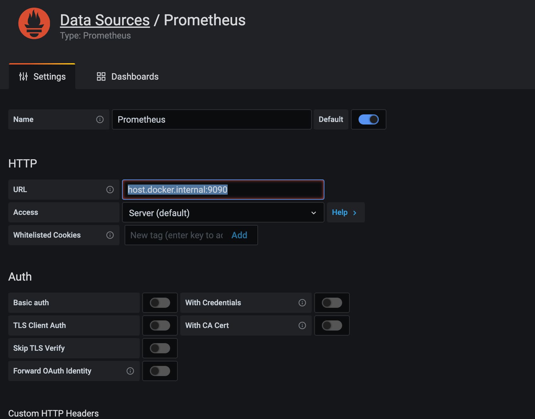The image size is (535, 419).
Task: Focus the URL input host.docker.internal:9090
Action: tap(223, 190)
